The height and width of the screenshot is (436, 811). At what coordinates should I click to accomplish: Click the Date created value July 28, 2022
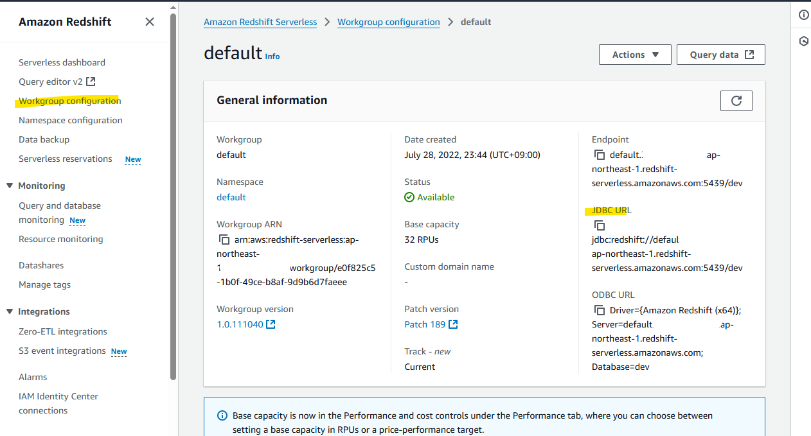(472, 155)
